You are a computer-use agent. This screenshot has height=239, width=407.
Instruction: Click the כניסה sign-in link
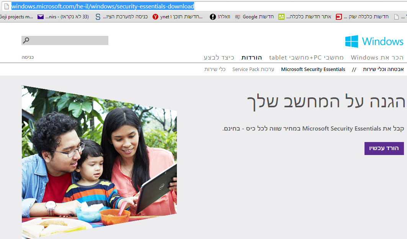pyautogui.click(x=28, y=57)
